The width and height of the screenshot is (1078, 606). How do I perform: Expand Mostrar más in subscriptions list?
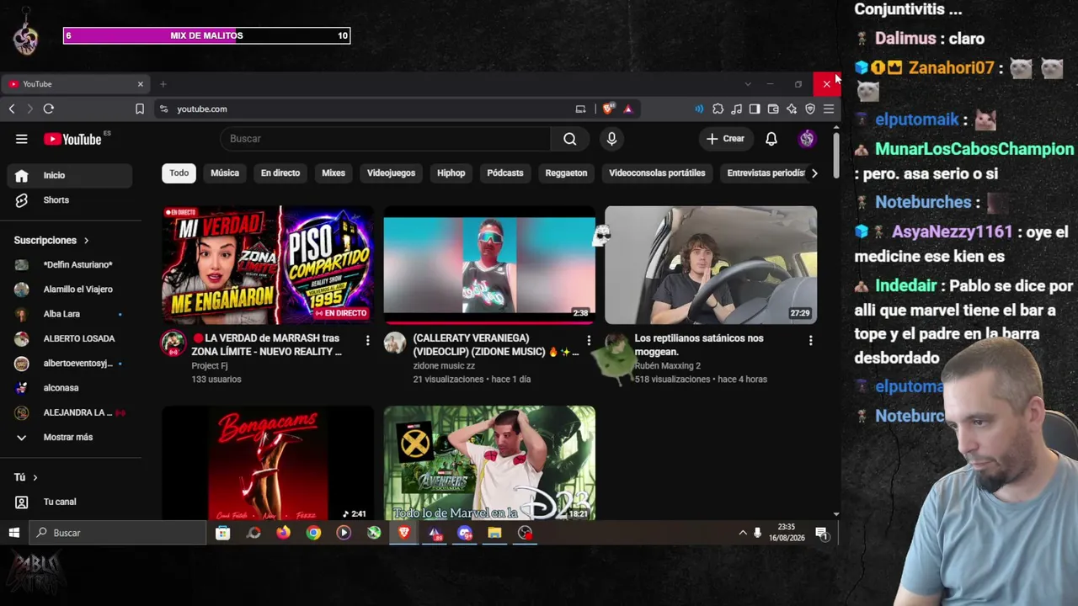[67, 438]
